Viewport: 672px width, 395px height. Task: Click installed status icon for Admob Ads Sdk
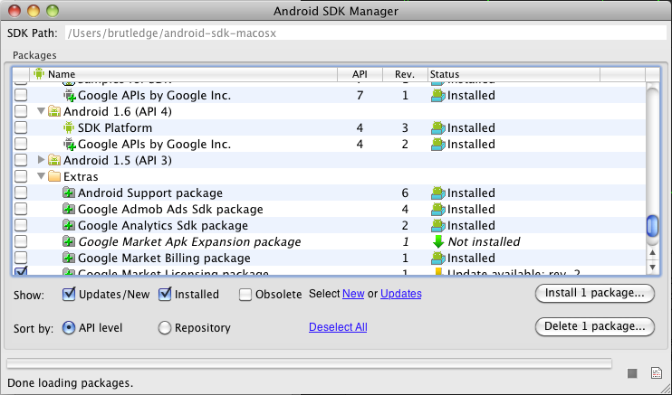point(438,210)
